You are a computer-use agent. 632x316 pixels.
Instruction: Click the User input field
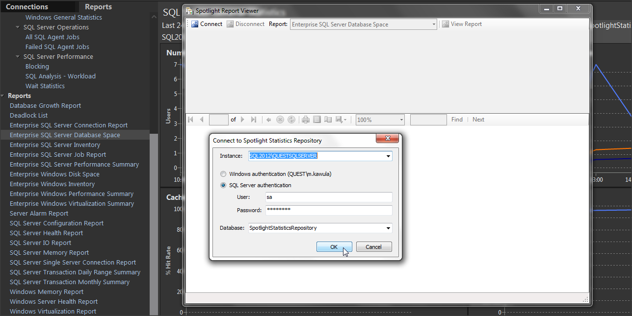pyautogui.click(x=329, y=197)
